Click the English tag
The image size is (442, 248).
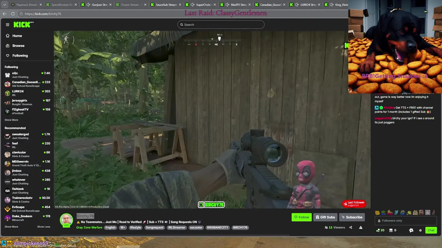(110, 227)
